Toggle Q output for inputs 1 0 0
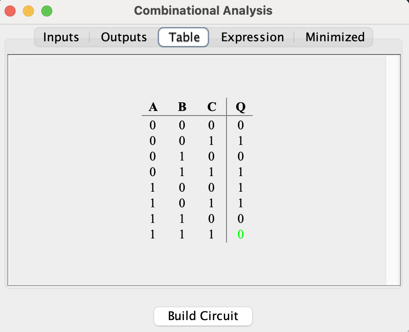 tap(240, 188)
